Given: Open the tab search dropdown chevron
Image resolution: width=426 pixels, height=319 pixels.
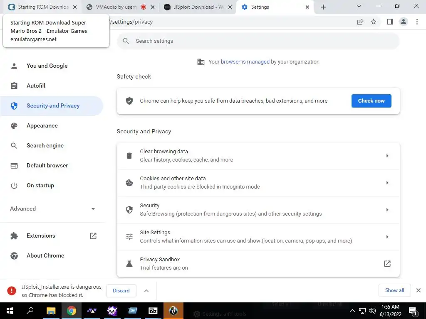Looking at the screenshot, I should 359,6.
